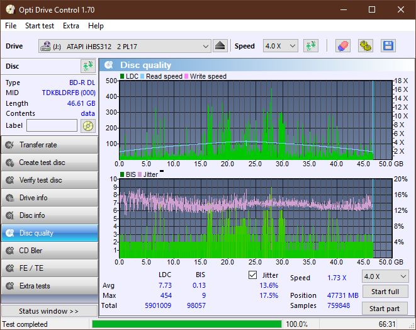Click the Status window button

tap(49, 311)
